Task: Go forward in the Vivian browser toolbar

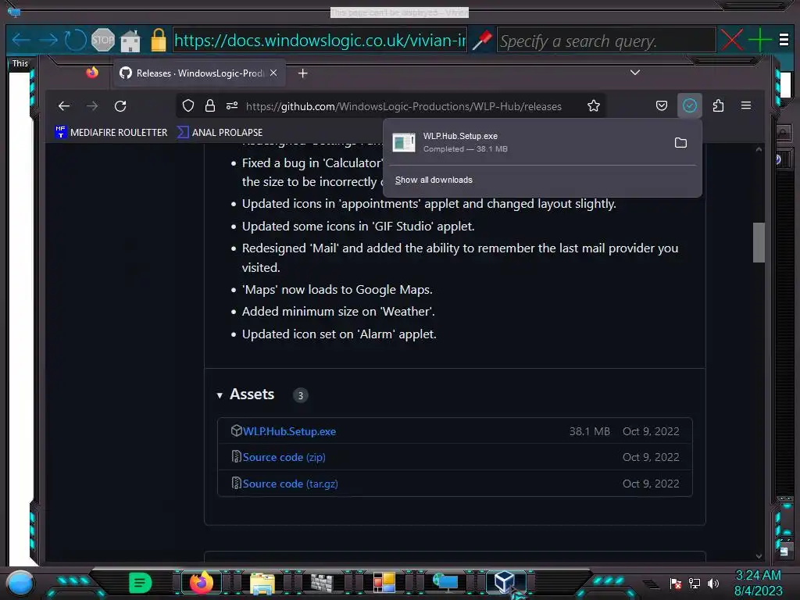Action: (48, 41)
